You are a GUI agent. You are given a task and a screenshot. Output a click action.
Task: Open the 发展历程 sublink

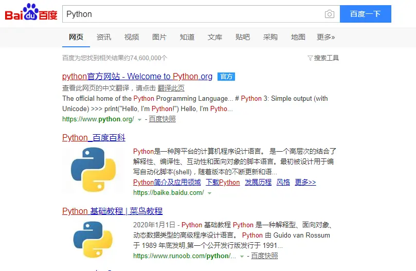pos(258,183)
